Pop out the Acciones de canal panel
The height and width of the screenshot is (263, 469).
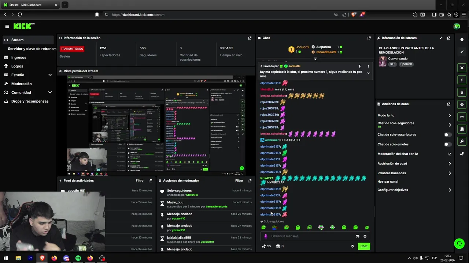click(448, 104)
